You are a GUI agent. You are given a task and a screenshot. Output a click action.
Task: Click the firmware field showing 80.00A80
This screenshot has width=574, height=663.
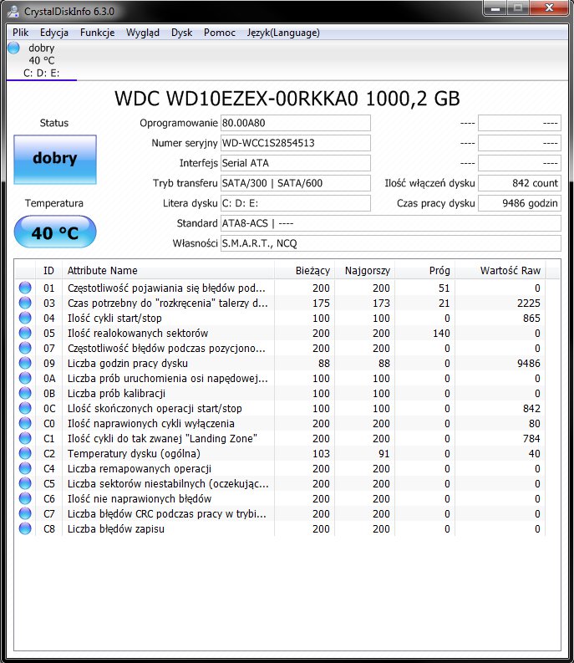296,123
